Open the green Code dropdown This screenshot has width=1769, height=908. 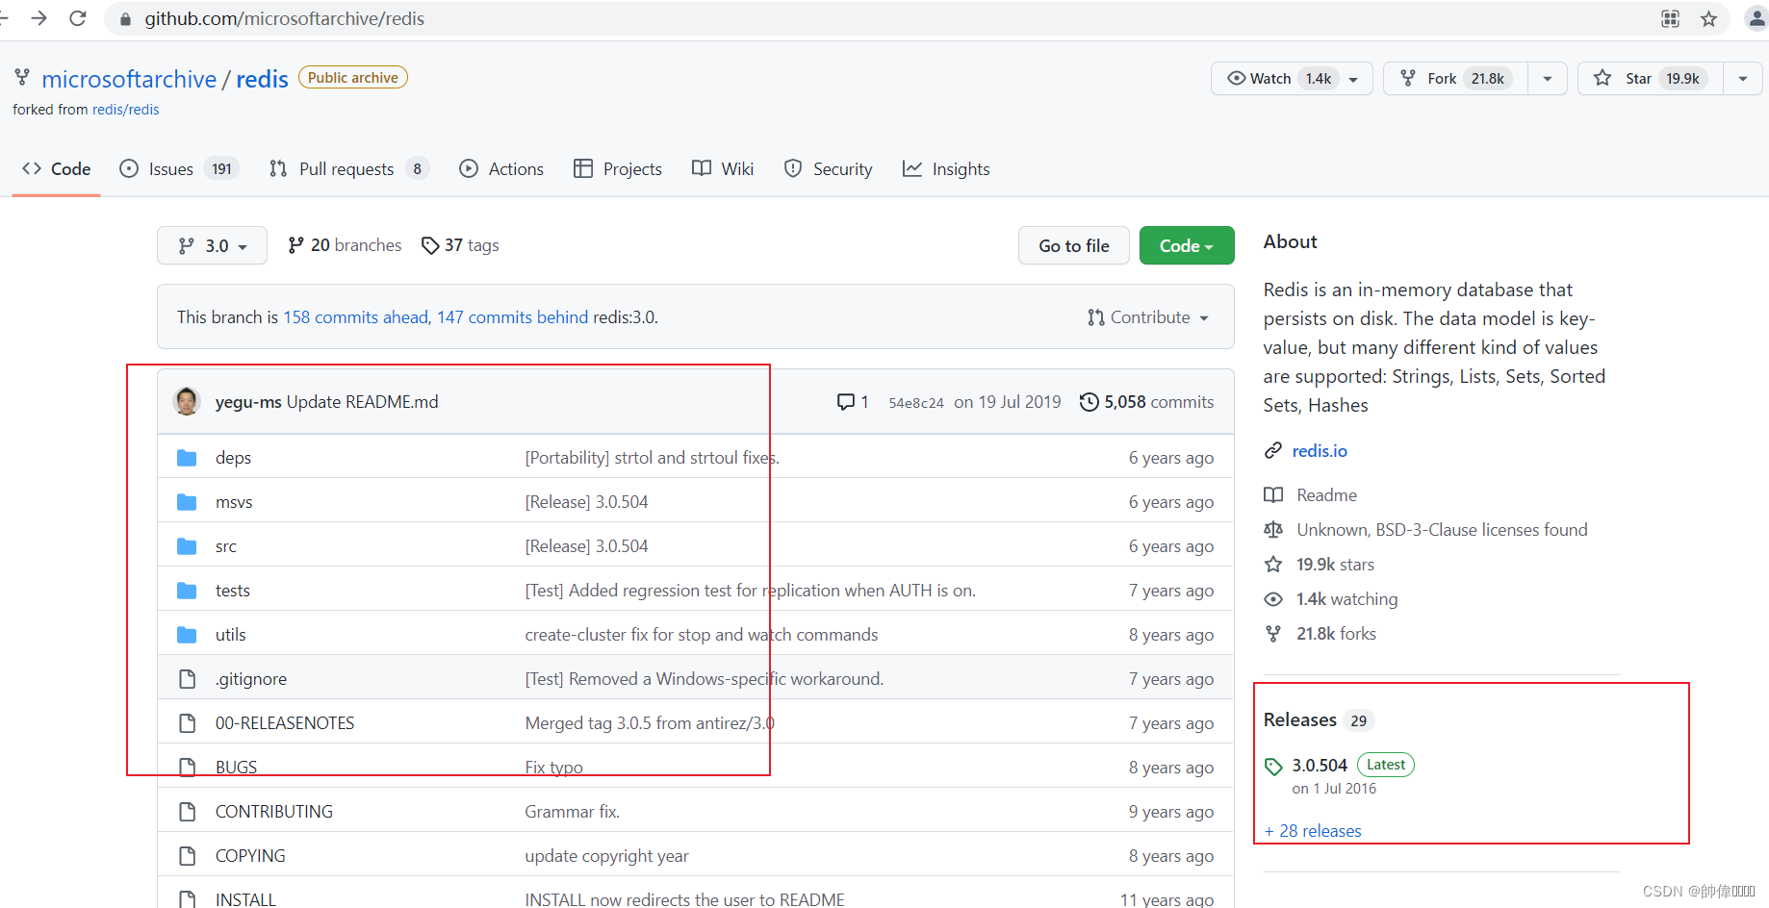[x=1186, y=245]
